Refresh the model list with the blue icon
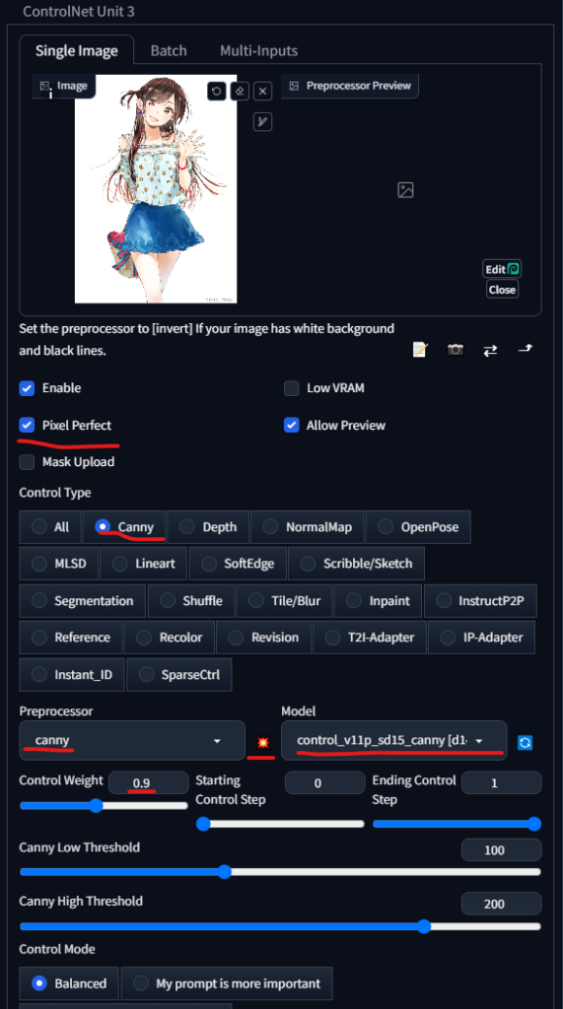The image size is (563, 1009). click(x=525, y=743)
